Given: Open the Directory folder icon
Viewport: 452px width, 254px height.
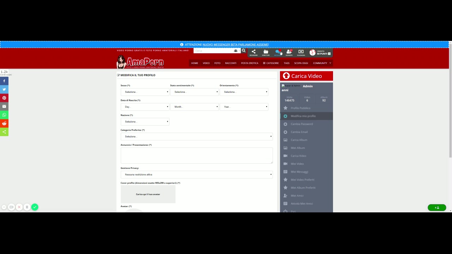Looking at the screenshot, I should tap(266, 52).
